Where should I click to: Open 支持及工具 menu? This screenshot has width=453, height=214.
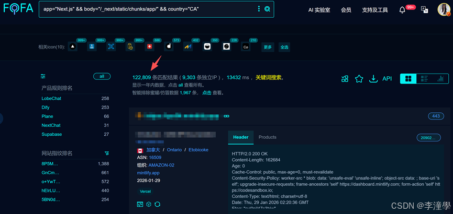point(375,10)
